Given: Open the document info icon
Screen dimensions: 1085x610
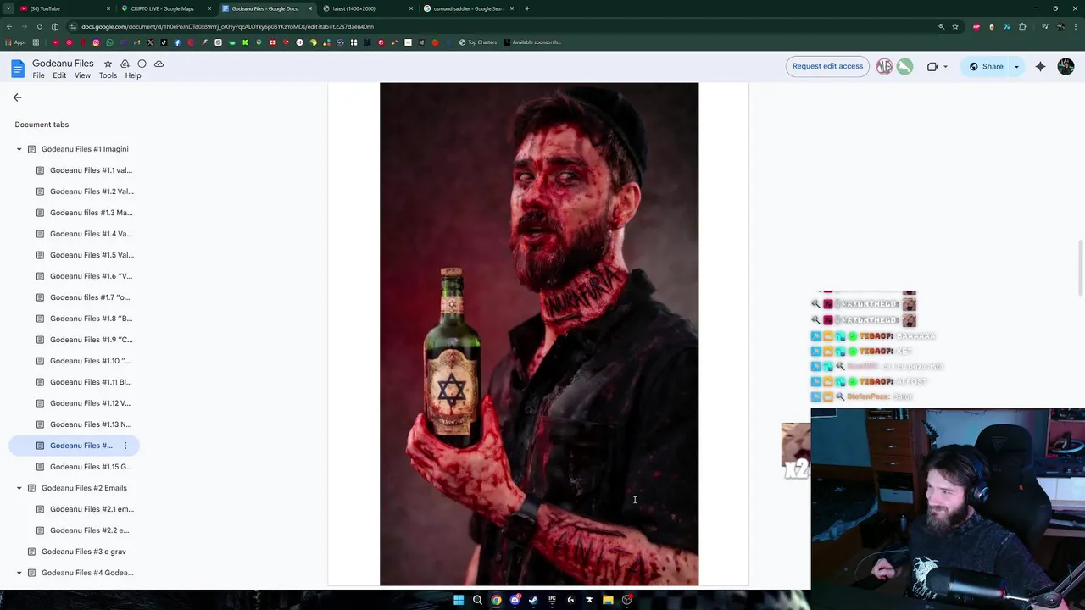Looking at the screenshot, I should pyautogui.click(x=142, y=64).
